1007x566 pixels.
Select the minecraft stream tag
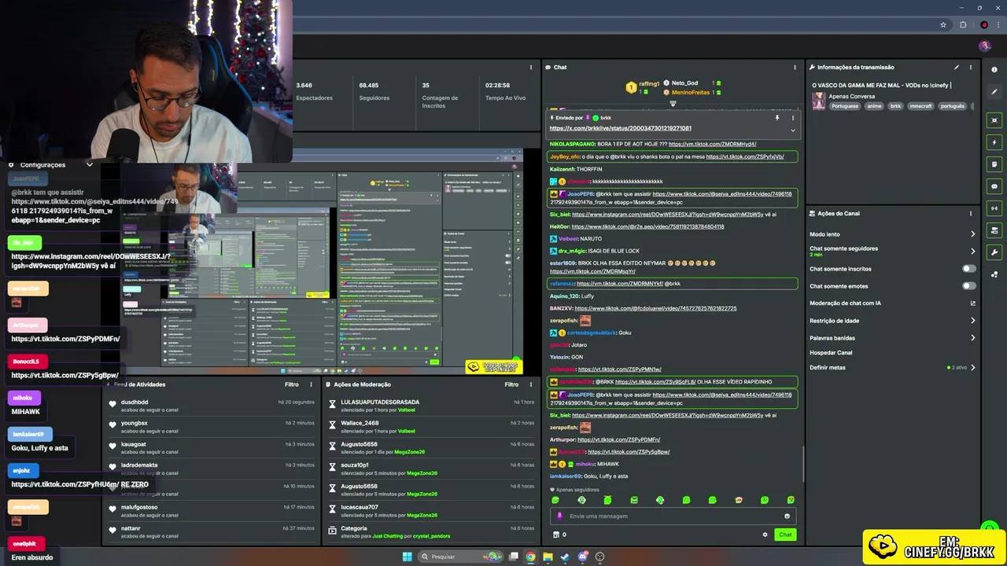pos(920,106)
